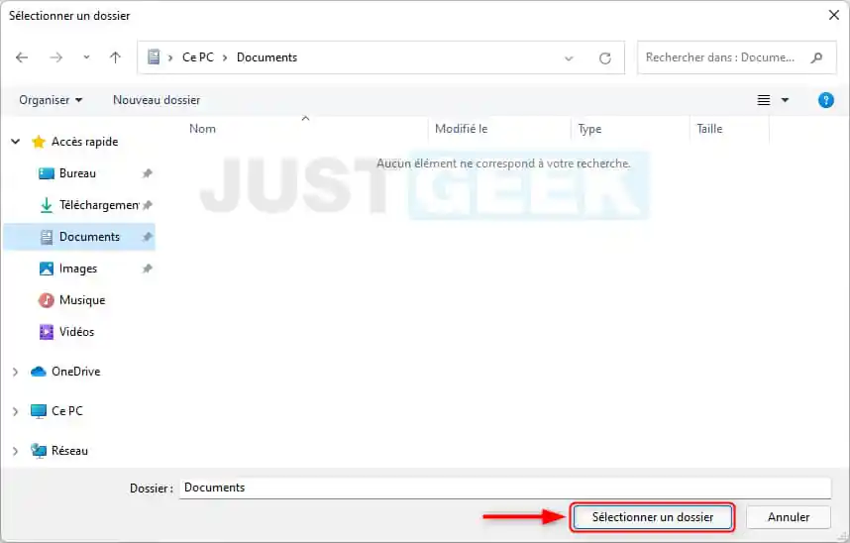Viewport: 850px width, 543px height.
Task: Go up one folder level
Action: pos(115,56)
